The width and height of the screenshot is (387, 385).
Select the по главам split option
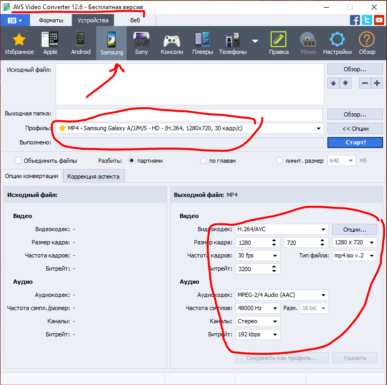tap(204, 161)
